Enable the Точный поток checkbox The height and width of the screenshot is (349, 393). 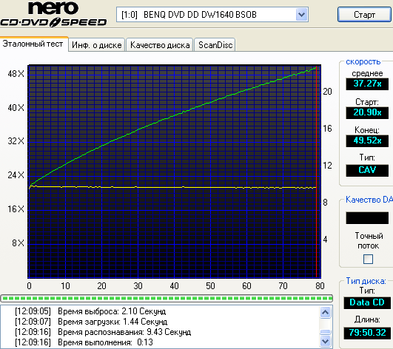click(x=368, y=259)
